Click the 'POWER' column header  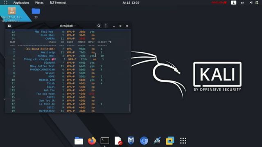[x=81, y=42]
